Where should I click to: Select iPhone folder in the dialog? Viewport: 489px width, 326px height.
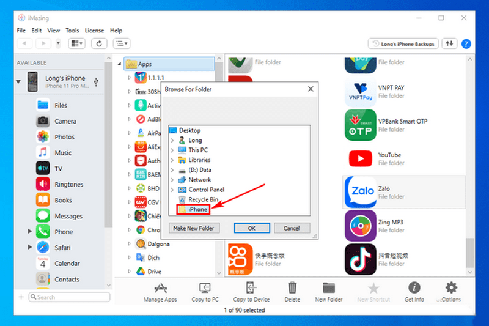[x=193, y=209]
